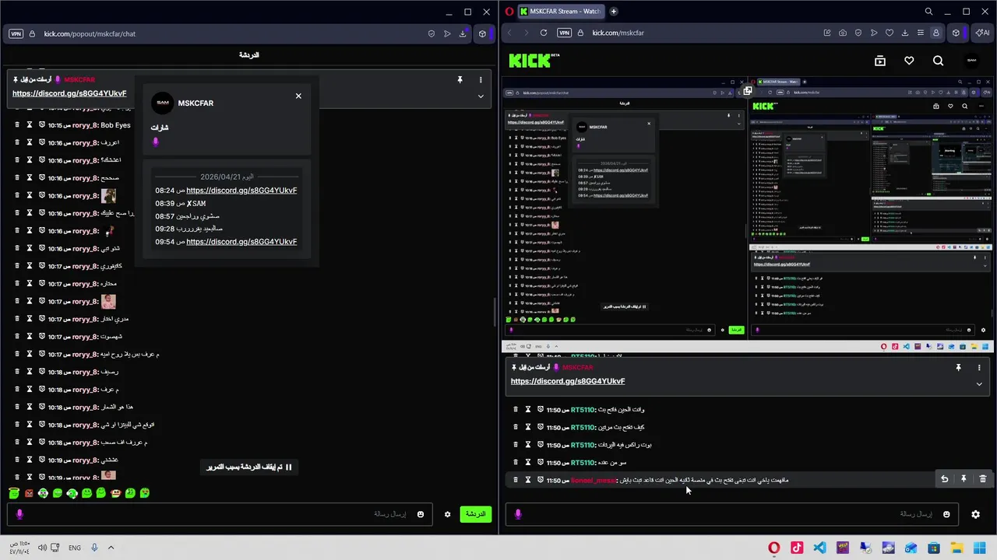Image resolution: width=997 pixels, height=560 pixels.
Task: Click RT5110 username on first main chat message
Action: click(582, 410)
